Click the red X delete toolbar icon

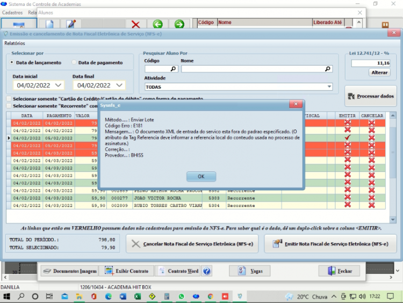[136, 24]
